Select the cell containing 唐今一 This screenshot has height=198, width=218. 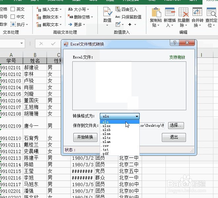[35, 123]
